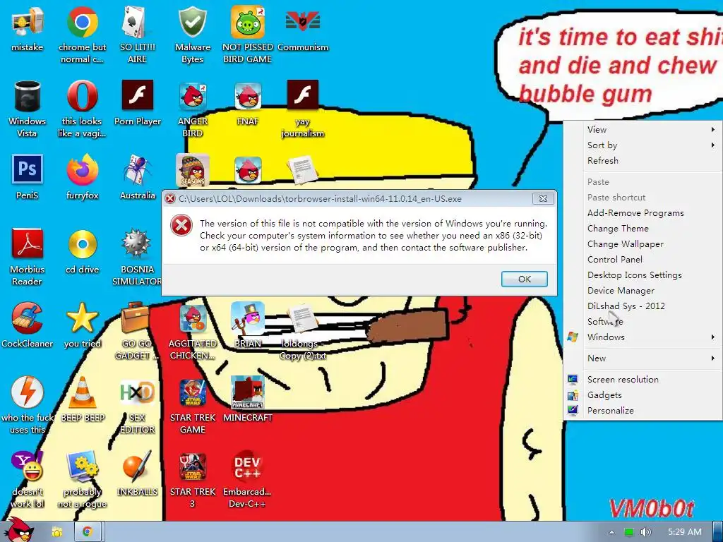Viewport: 723px width, 542px height.
Task: Click the Yahoo 'doesn't work lol' icon
Action: coord(28,479)
